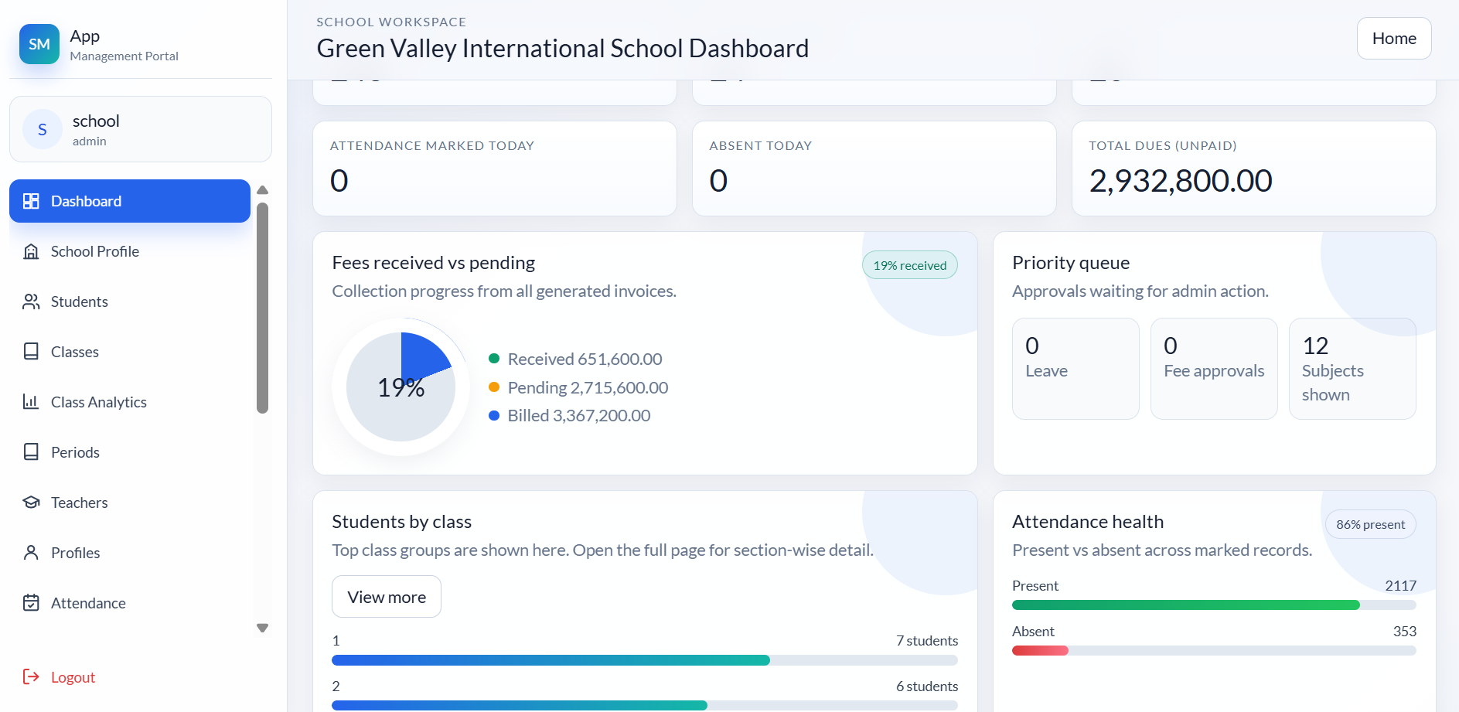The image size is (1459, 712).
Task: Click the 19% received badge
Action: [910, 265]
